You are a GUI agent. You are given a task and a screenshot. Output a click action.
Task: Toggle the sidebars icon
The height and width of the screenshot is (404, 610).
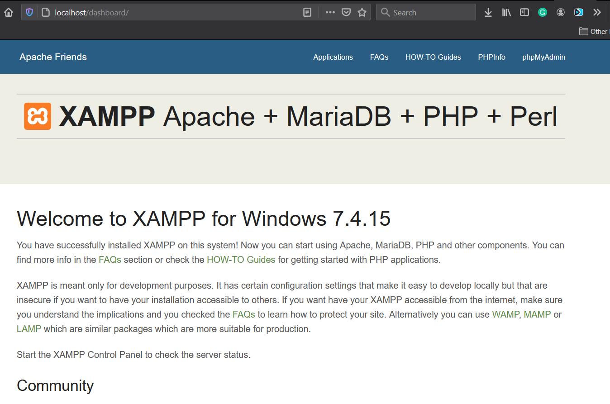524,13
